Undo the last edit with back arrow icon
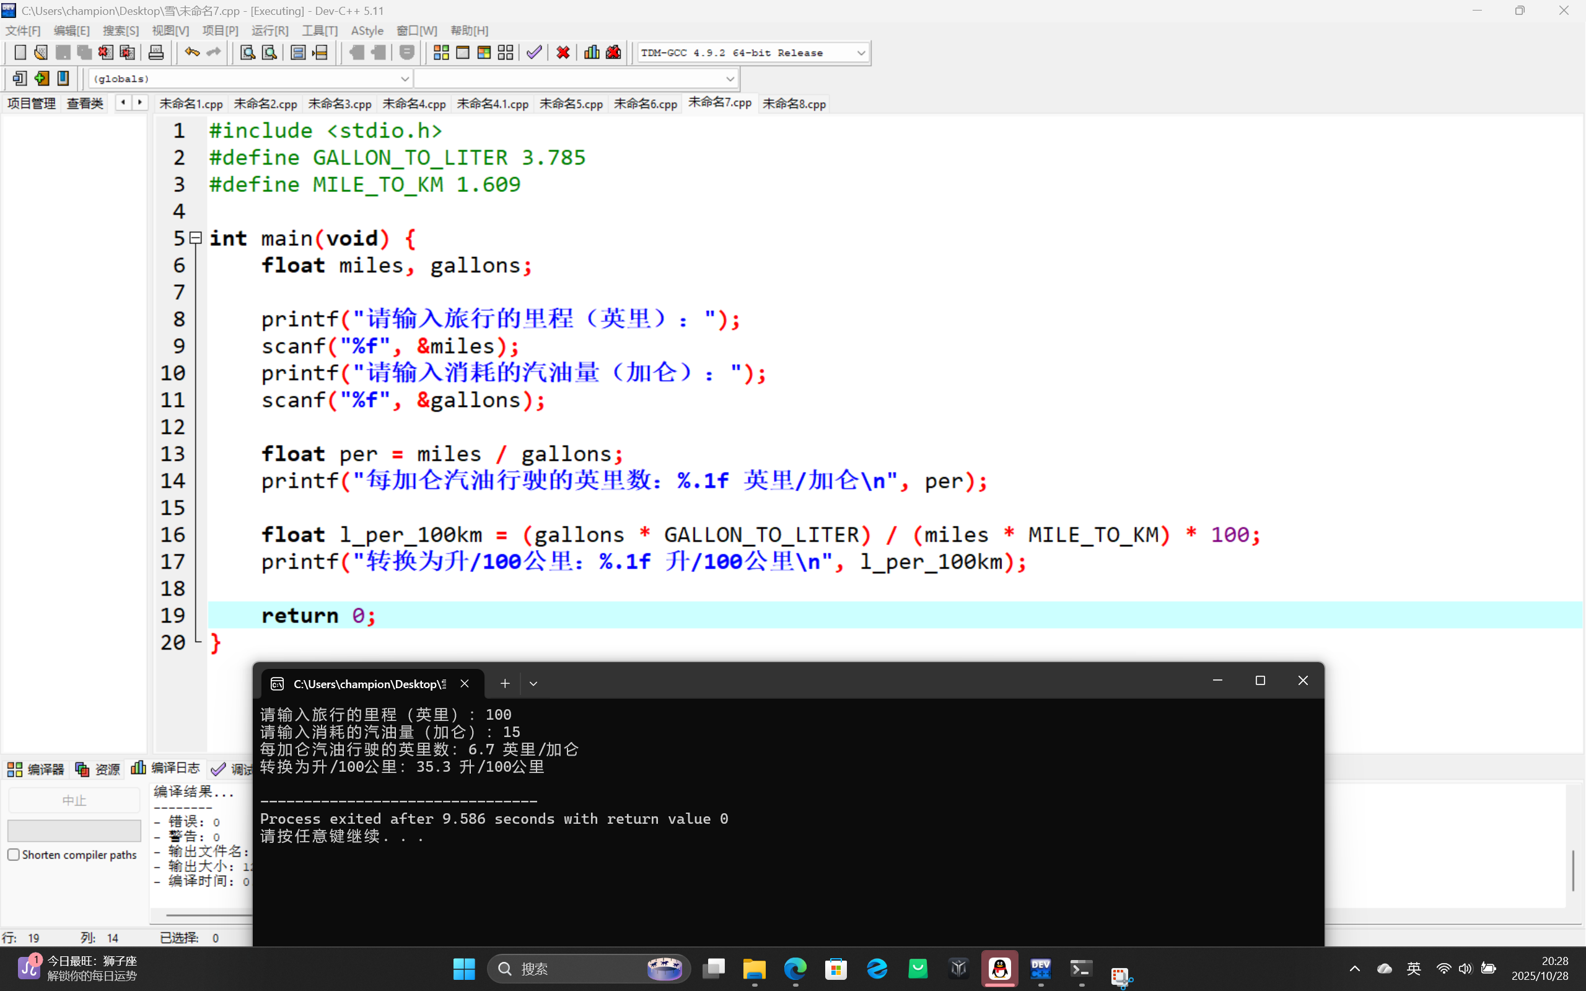1586x991 pixels. tap(191, 53)
